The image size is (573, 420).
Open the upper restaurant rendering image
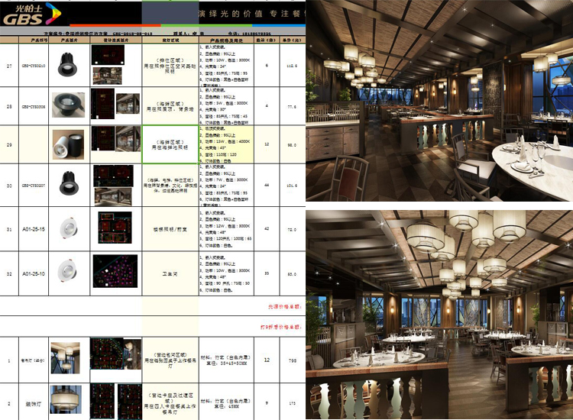click(439, 101)
